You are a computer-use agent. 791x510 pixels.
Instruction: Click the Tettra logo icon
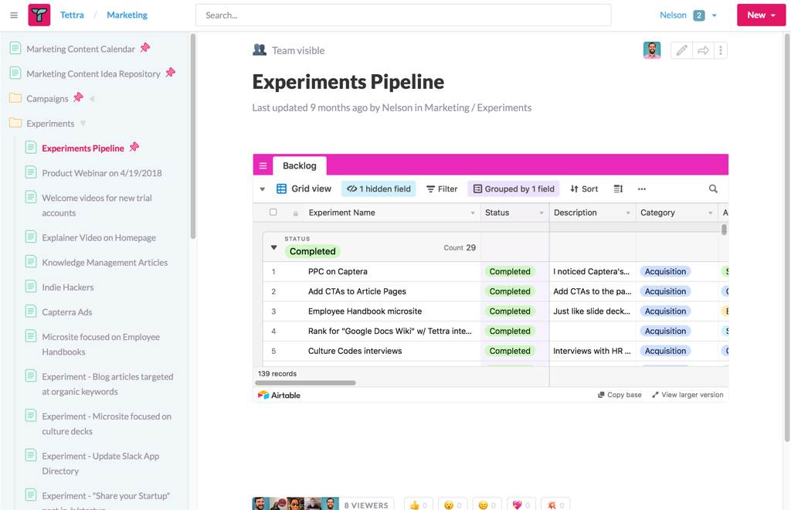coord(39,15)
